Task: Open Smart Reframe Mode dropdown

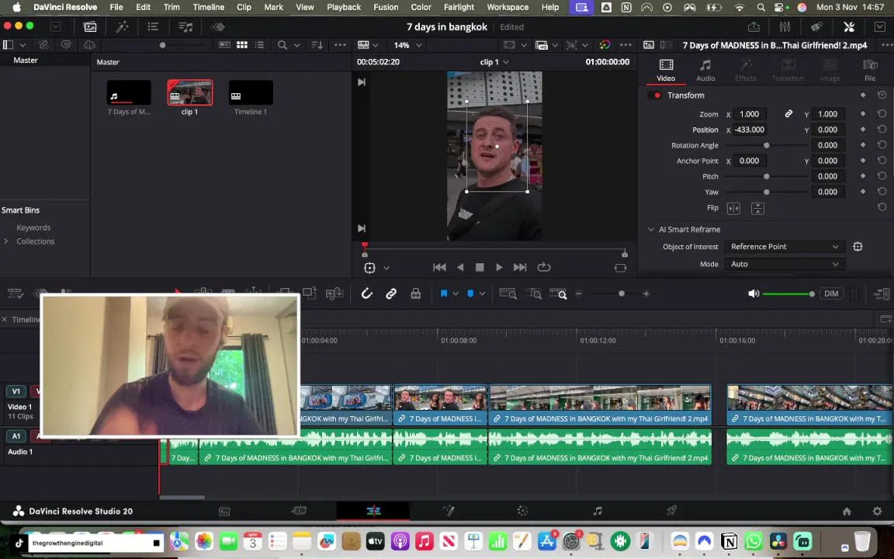Action: click(785, 264)
